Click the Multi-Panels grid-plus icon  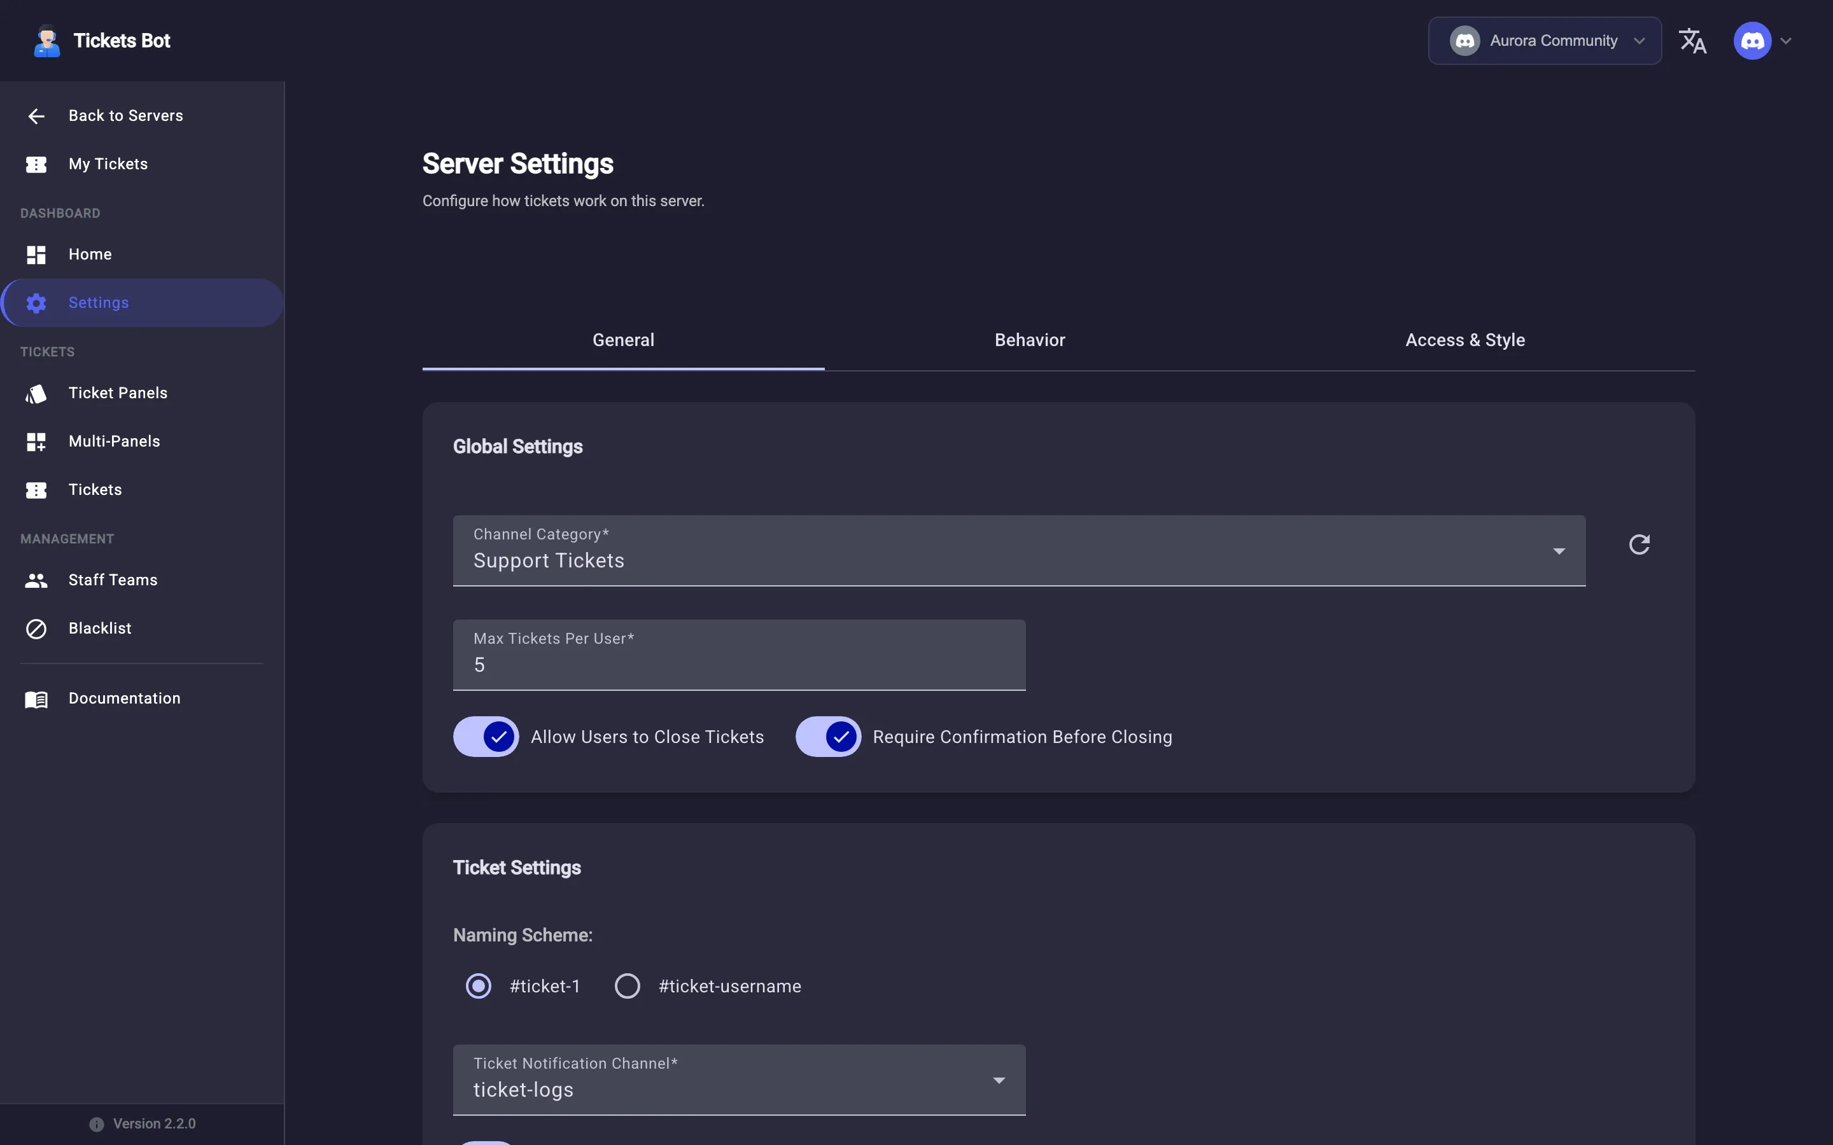click(x=36, y=441)
